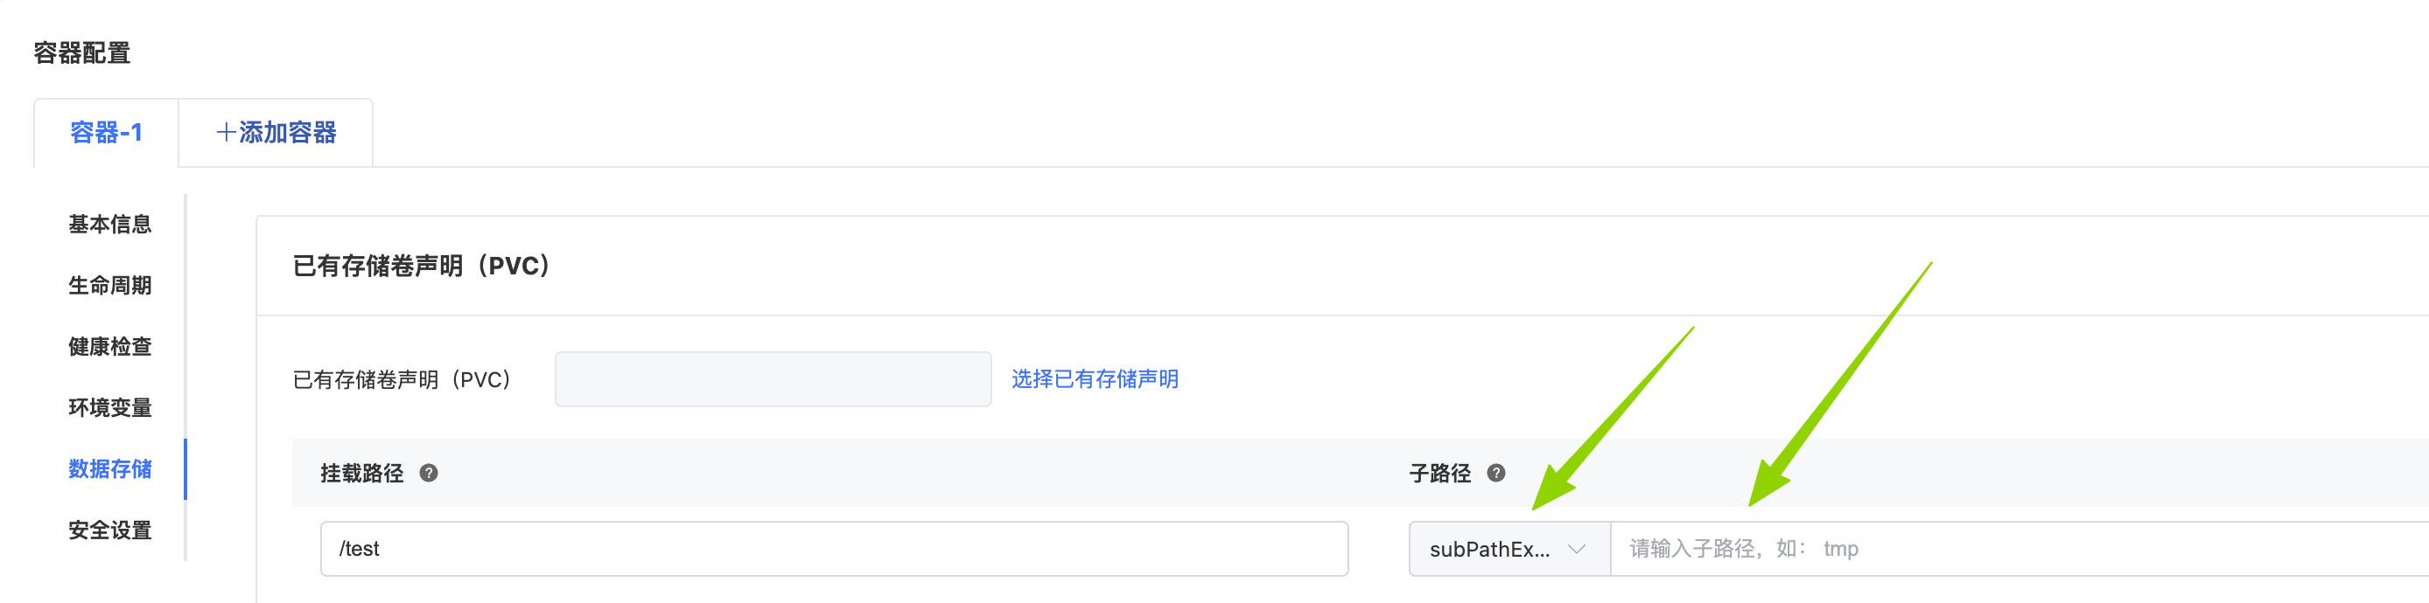The image size is (2429, 603).
Task: Open 环境变量 configuration
Action: tap(109, 408)
